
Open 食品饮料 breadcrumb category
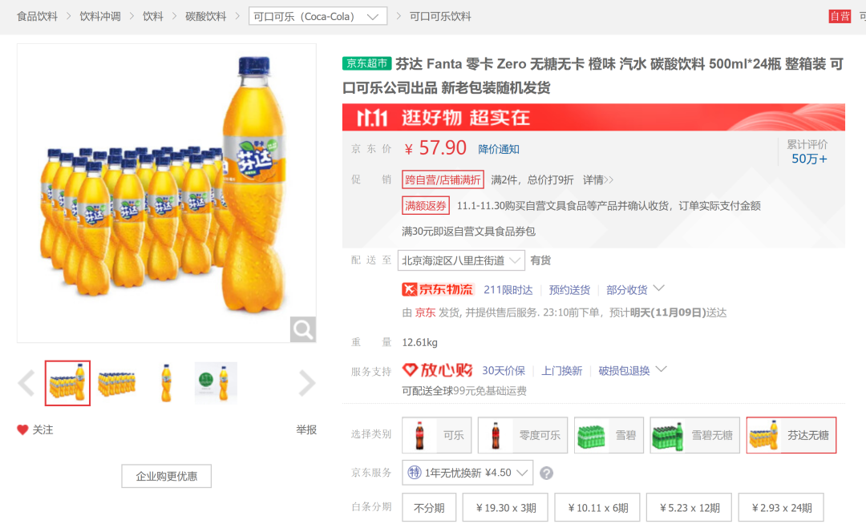[x=37, y=16]
